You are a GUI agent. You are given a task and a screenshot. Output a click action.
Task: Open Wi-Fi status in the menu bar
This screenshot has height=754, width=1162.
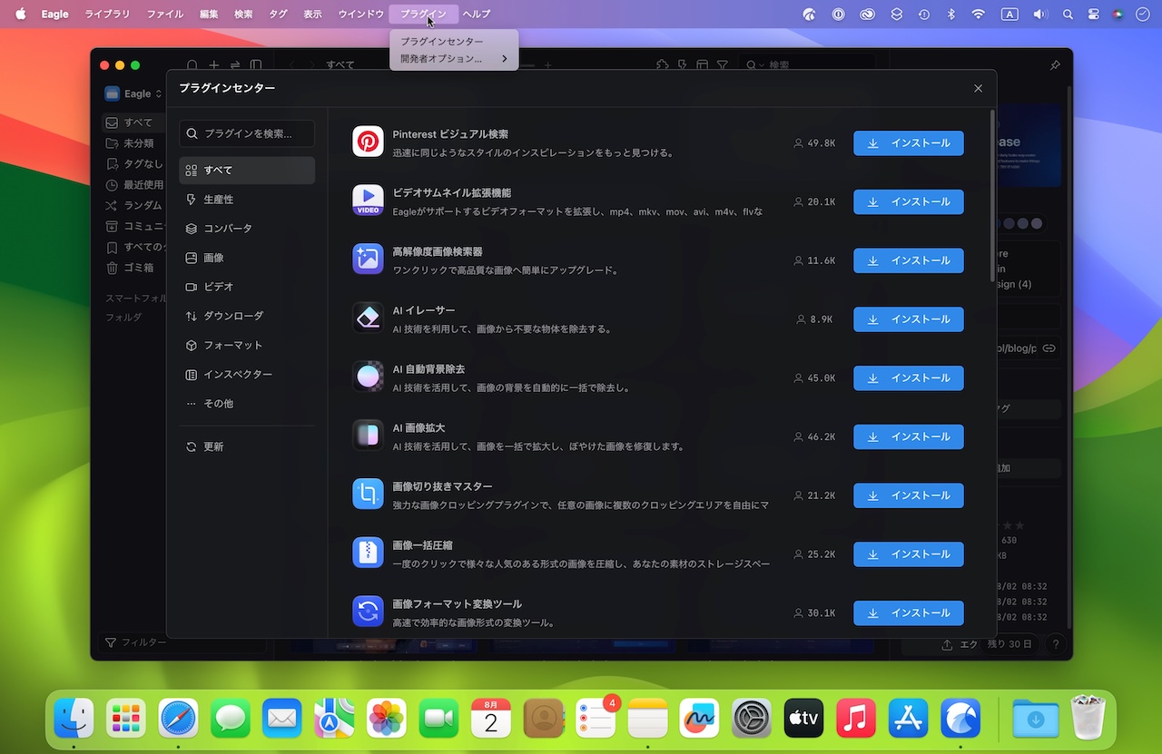pyautogui.click(x=978, y=14)
